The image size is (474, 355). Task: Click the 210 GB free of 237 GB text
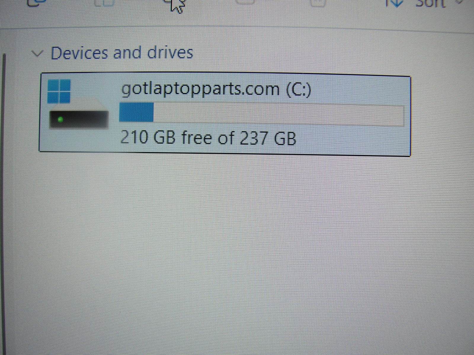point(208,138)
